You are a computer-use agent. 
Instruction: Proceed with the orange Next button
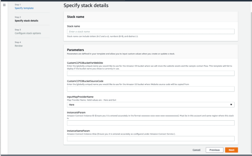[231, 150]
